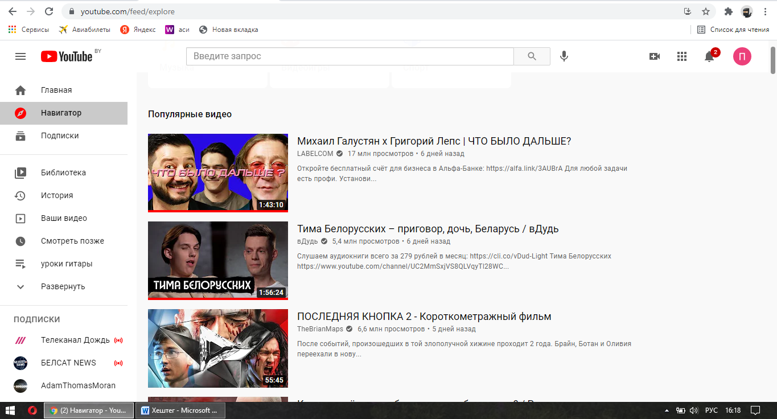Open Галустян х Лепс video thumbnail
The height and width of the screenshot is (419, 777).
218,173
